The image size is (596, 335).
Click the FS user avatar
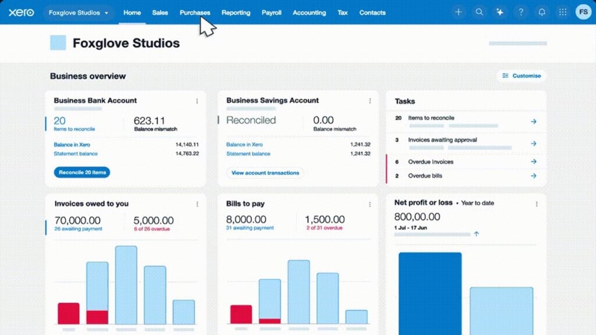[583, 12]
